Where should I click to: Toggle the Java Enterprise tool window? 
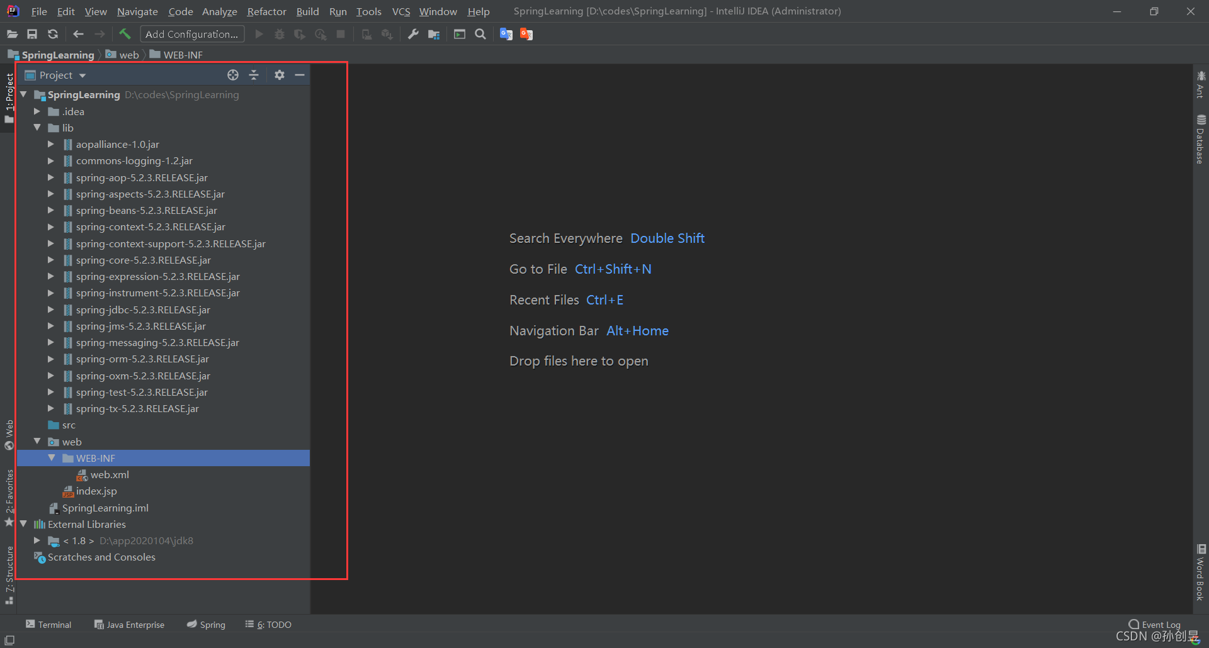click(129, 625)
